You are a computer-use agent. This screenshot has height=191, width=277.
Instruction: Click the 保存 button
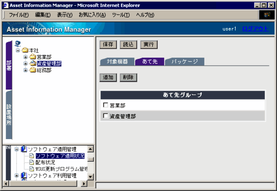[x=108, y=45]
